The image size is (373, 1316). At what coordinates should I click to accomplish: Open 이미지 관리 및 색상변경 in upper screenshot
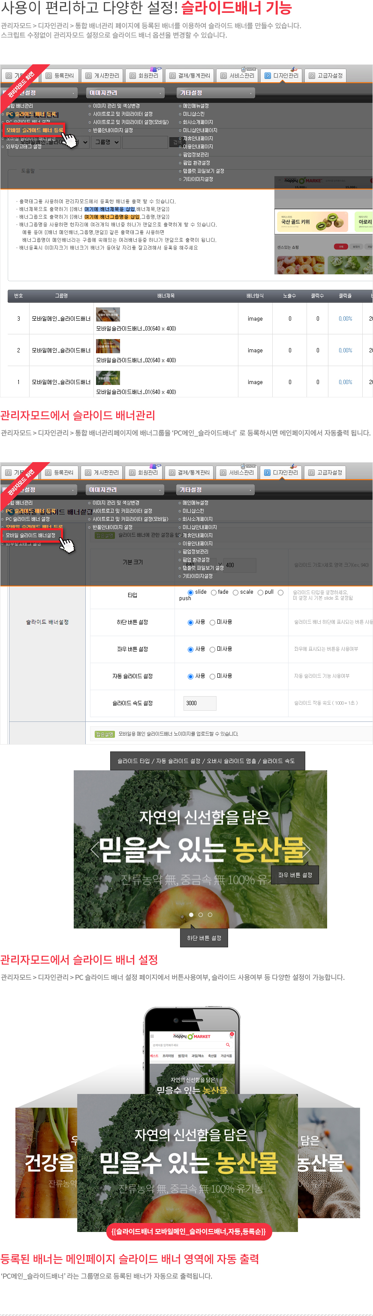pos(116,106)
